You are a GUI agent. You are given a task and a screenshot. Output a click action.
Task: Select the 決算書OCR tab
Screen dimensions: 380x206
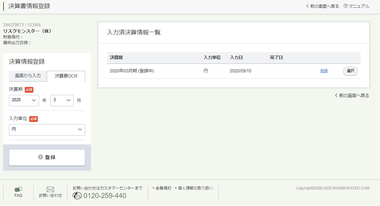click(x=66, y=76)
